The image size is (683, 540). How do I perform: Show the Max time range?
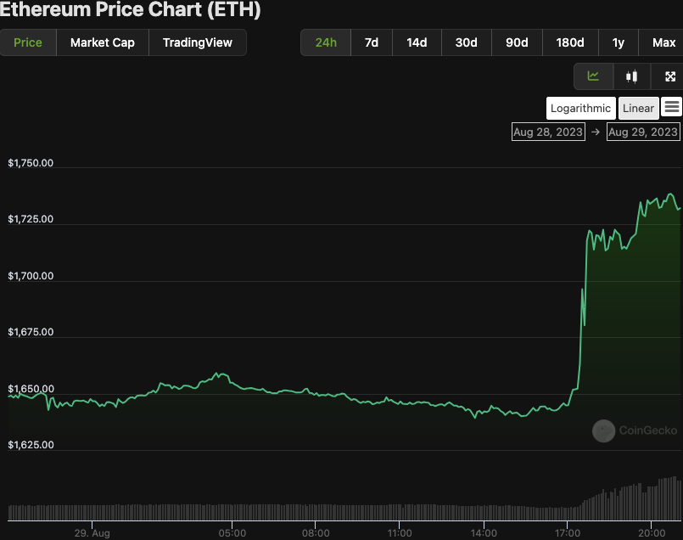pos(663,42)
